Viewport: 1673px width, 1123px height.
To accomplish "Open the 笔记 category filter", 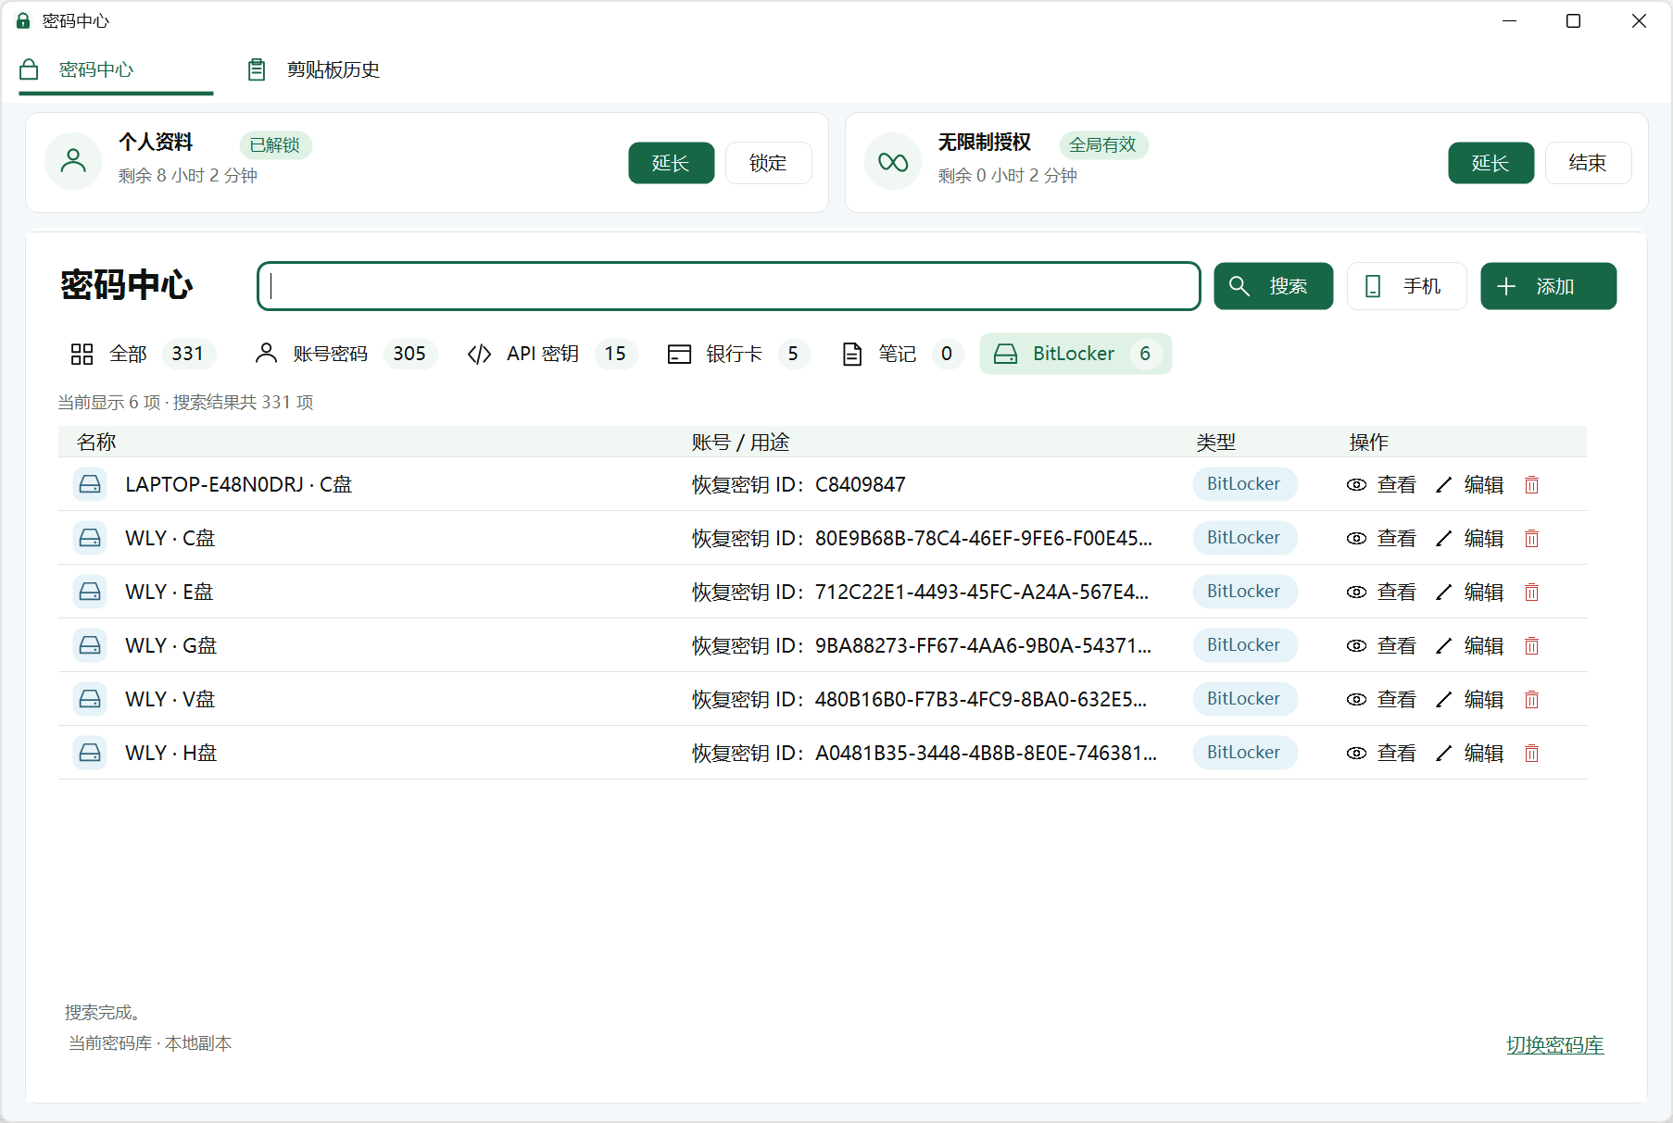I will coord(901,354).
